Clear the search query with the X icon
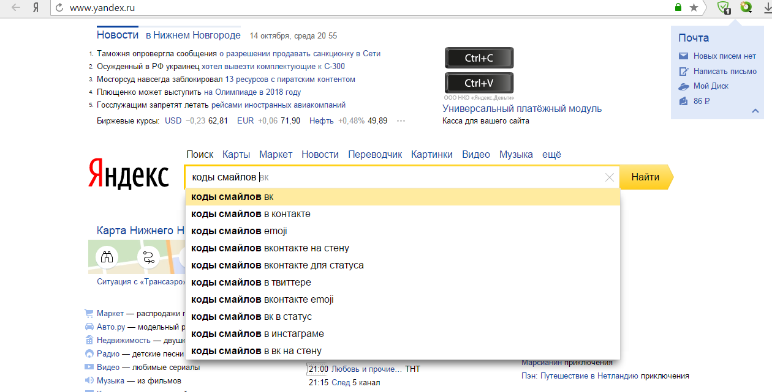Viewport: 772px width, 392px height. click(609, 177)
